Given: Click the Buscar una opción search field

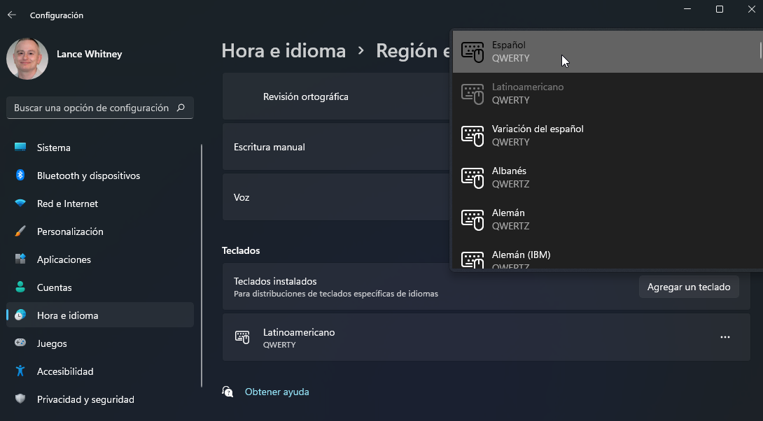Looking at the screenshot, I should [x=91, y=108].
